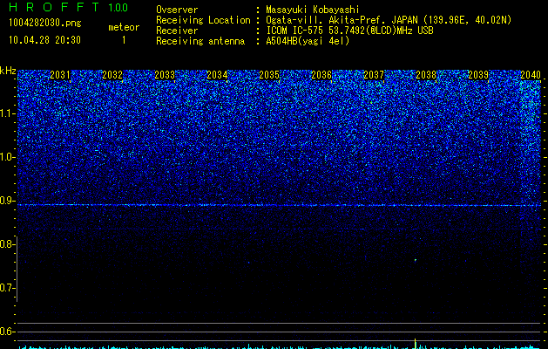Click the 2036 time marker
The width and height of the screenshot is (548, 349).
coord(321,74)
